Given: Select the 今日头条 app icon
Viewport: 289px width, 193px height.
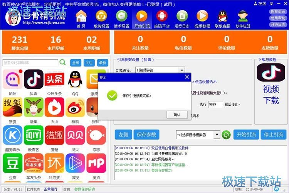Looking at the screenshot, I should pos(54,79).
